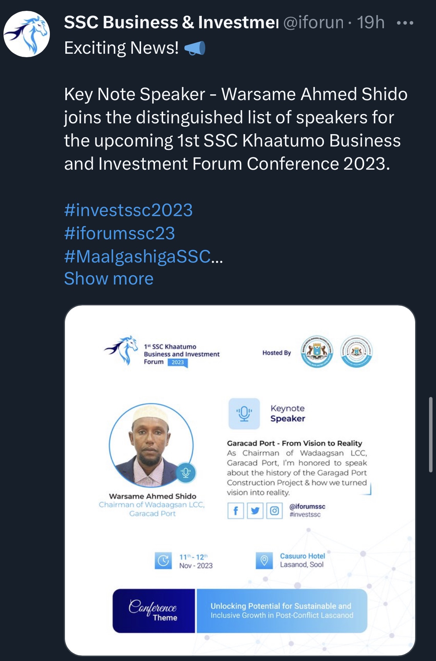Click the Conference Theme banner in image
The image size is (436, 661).
(240, 611)
